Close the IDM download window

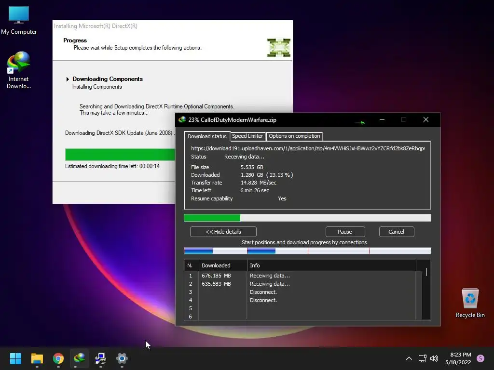(426, 119)
